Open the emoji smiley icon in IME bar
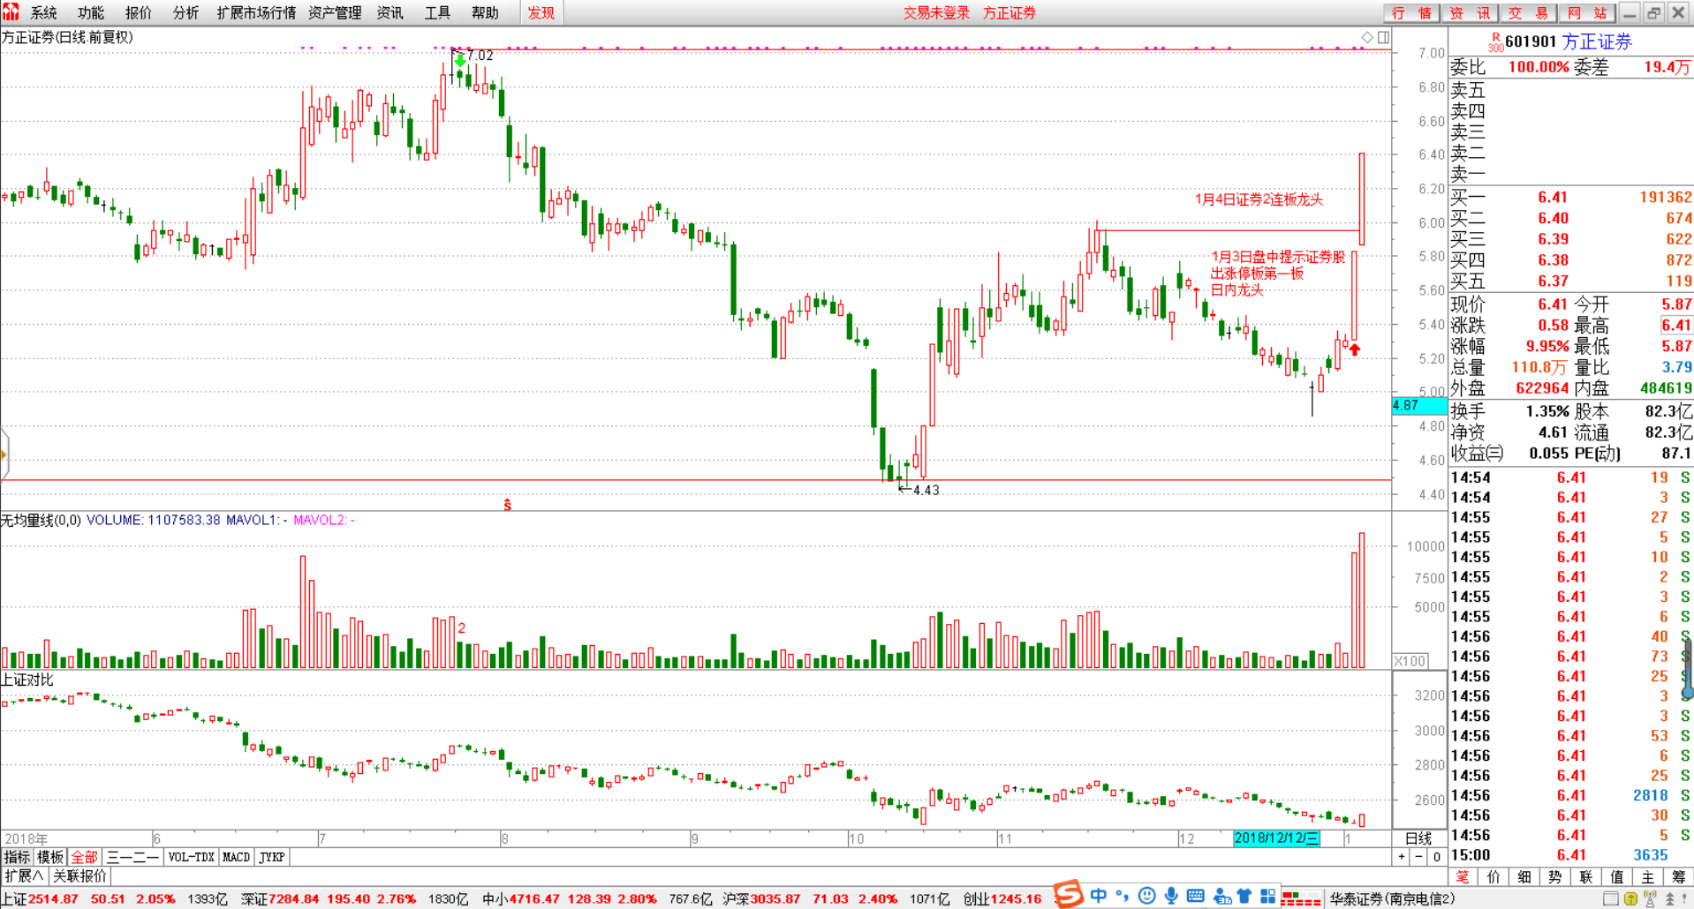This screenshot has width=1694, height=909. point(1146,896)
